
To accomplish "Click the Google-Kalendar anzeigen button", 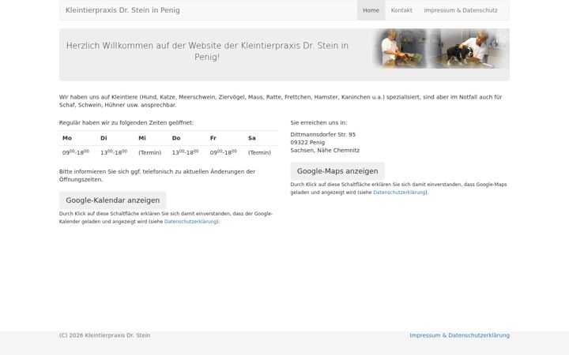I will (x=112, y=200).
